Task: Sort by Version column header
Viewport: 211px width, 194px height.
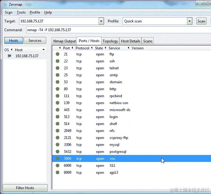Action: point(138,48)
